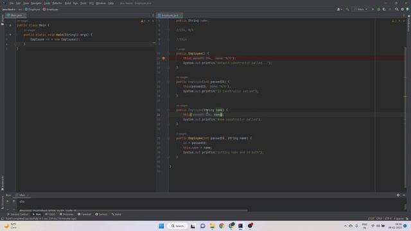Open the Build tool window at the bottom
The image size is (411, 231).
click(116, 214)
